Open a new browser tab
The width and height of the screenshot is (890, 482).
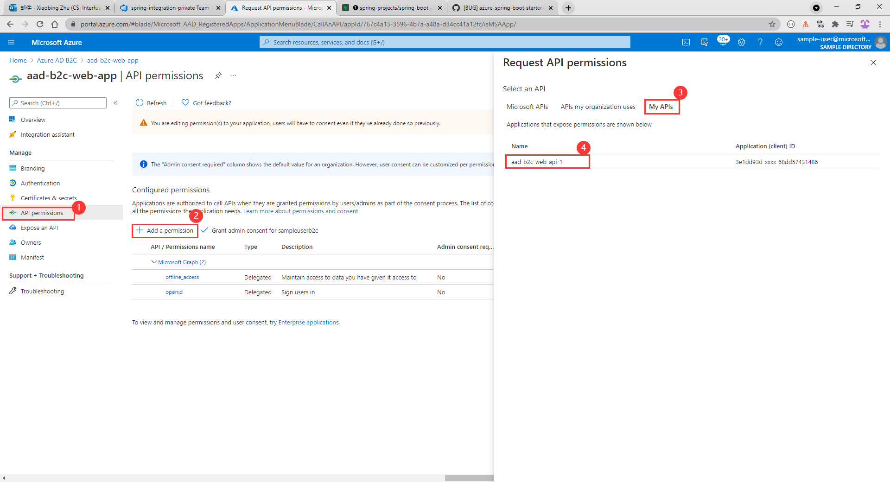coord(568,8)
